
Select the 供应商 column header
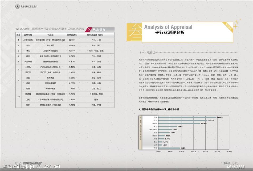point(50,35)
